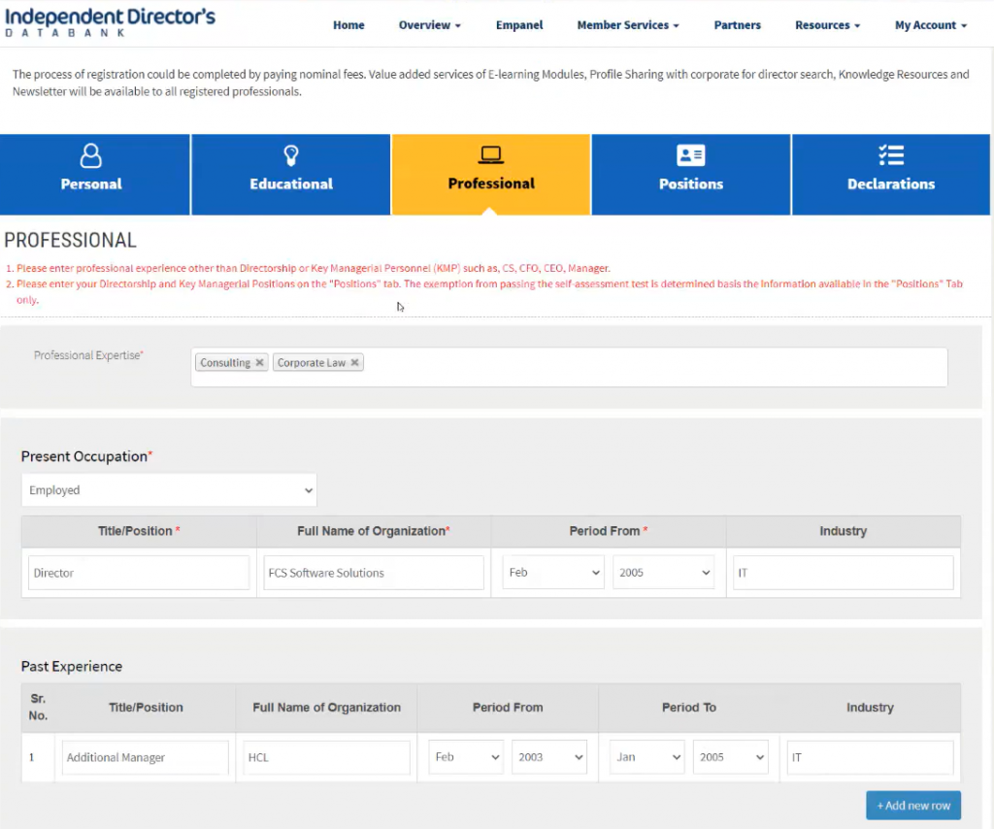Viewport: 994px width, 829px height.
Task: Remove the Corporate Law expertise tag
Action: pos(354,363)
